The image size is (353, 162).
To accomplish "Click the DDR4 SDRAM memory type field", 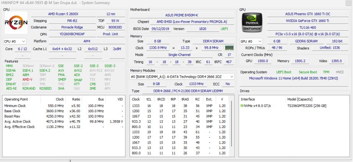I will pos(213,41).
